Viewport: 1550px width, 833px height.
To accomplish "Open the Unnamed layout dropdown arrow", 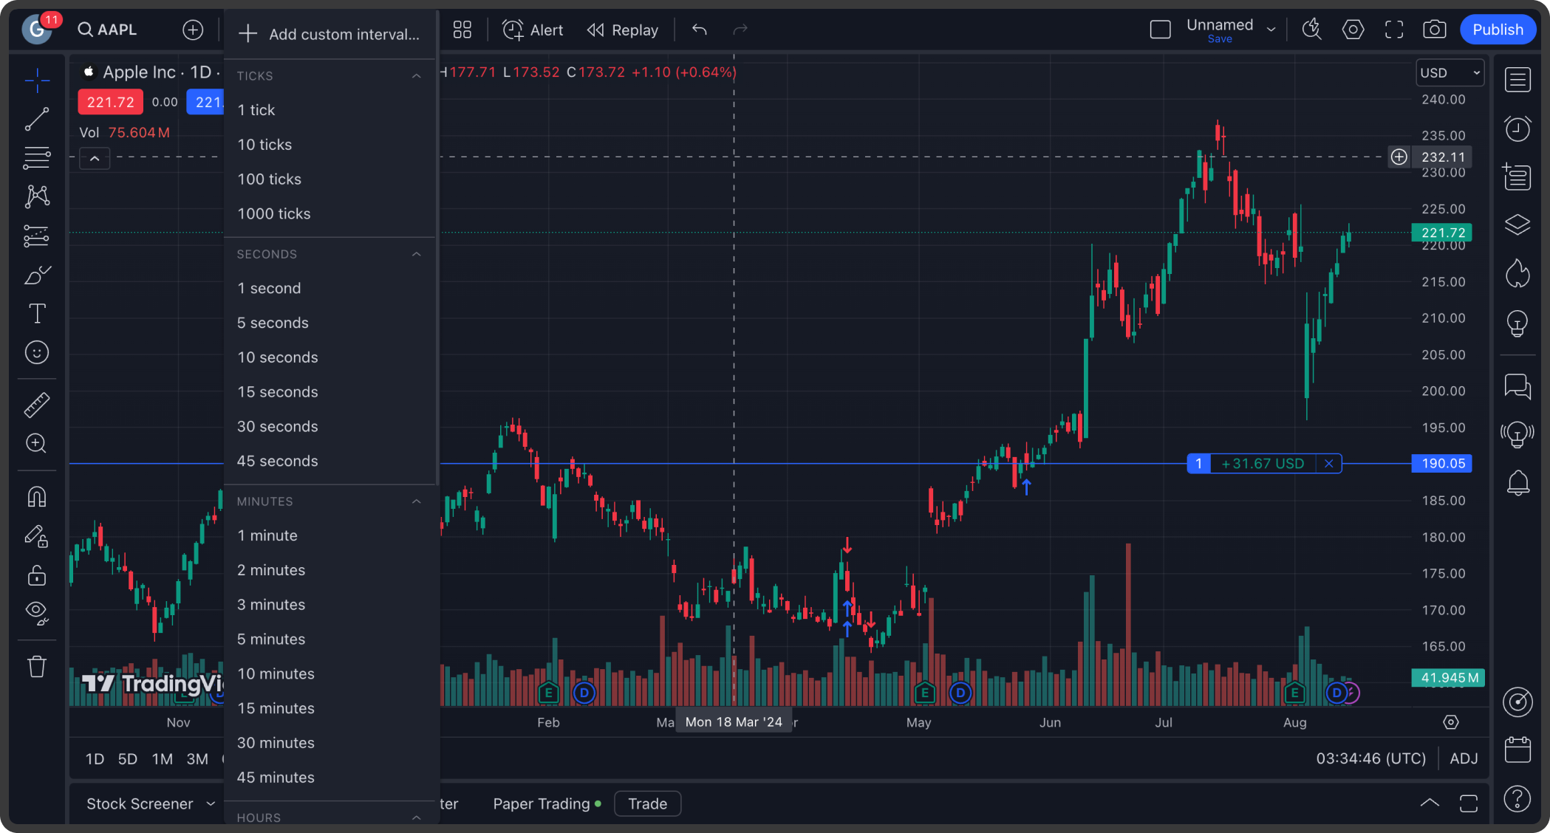I will point(1271,30).
